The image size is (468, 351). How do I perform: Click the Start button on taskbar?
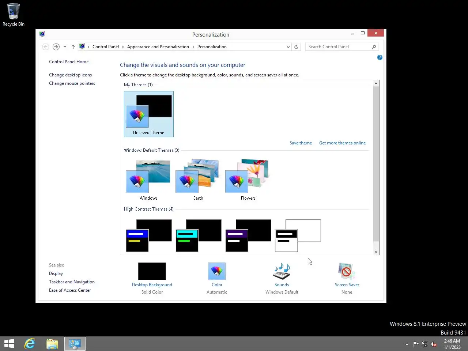[9, 344]
